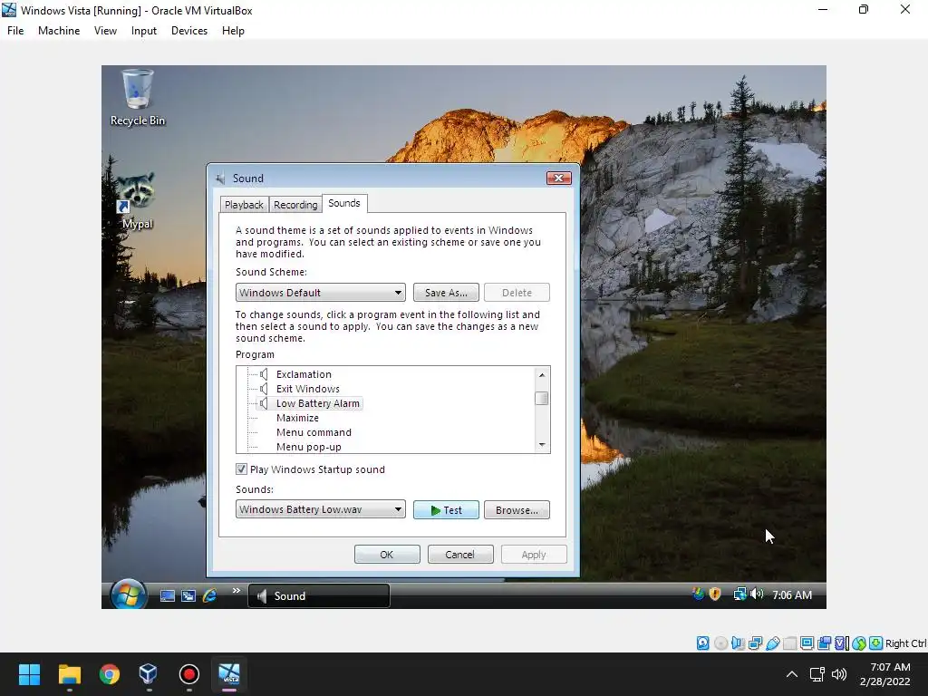928x696 pixels.
Task: Click VirtualBox mouse integration status icon
Action: (859, 643)
